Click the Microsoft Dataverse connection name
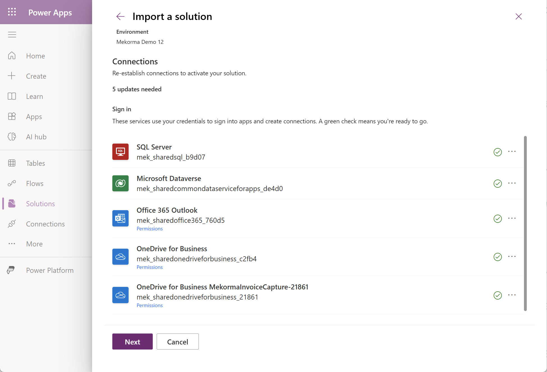Screen dimensions: 547x372 pos(169,178)
